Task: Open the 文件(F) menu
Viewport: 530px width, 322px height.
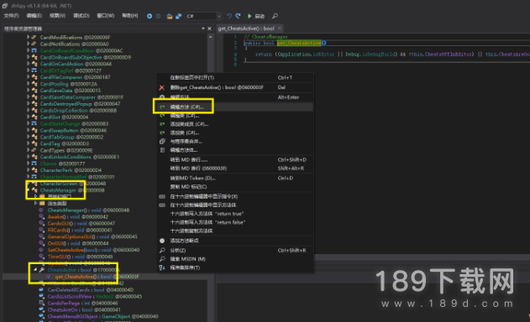Action: coord(12,16)
